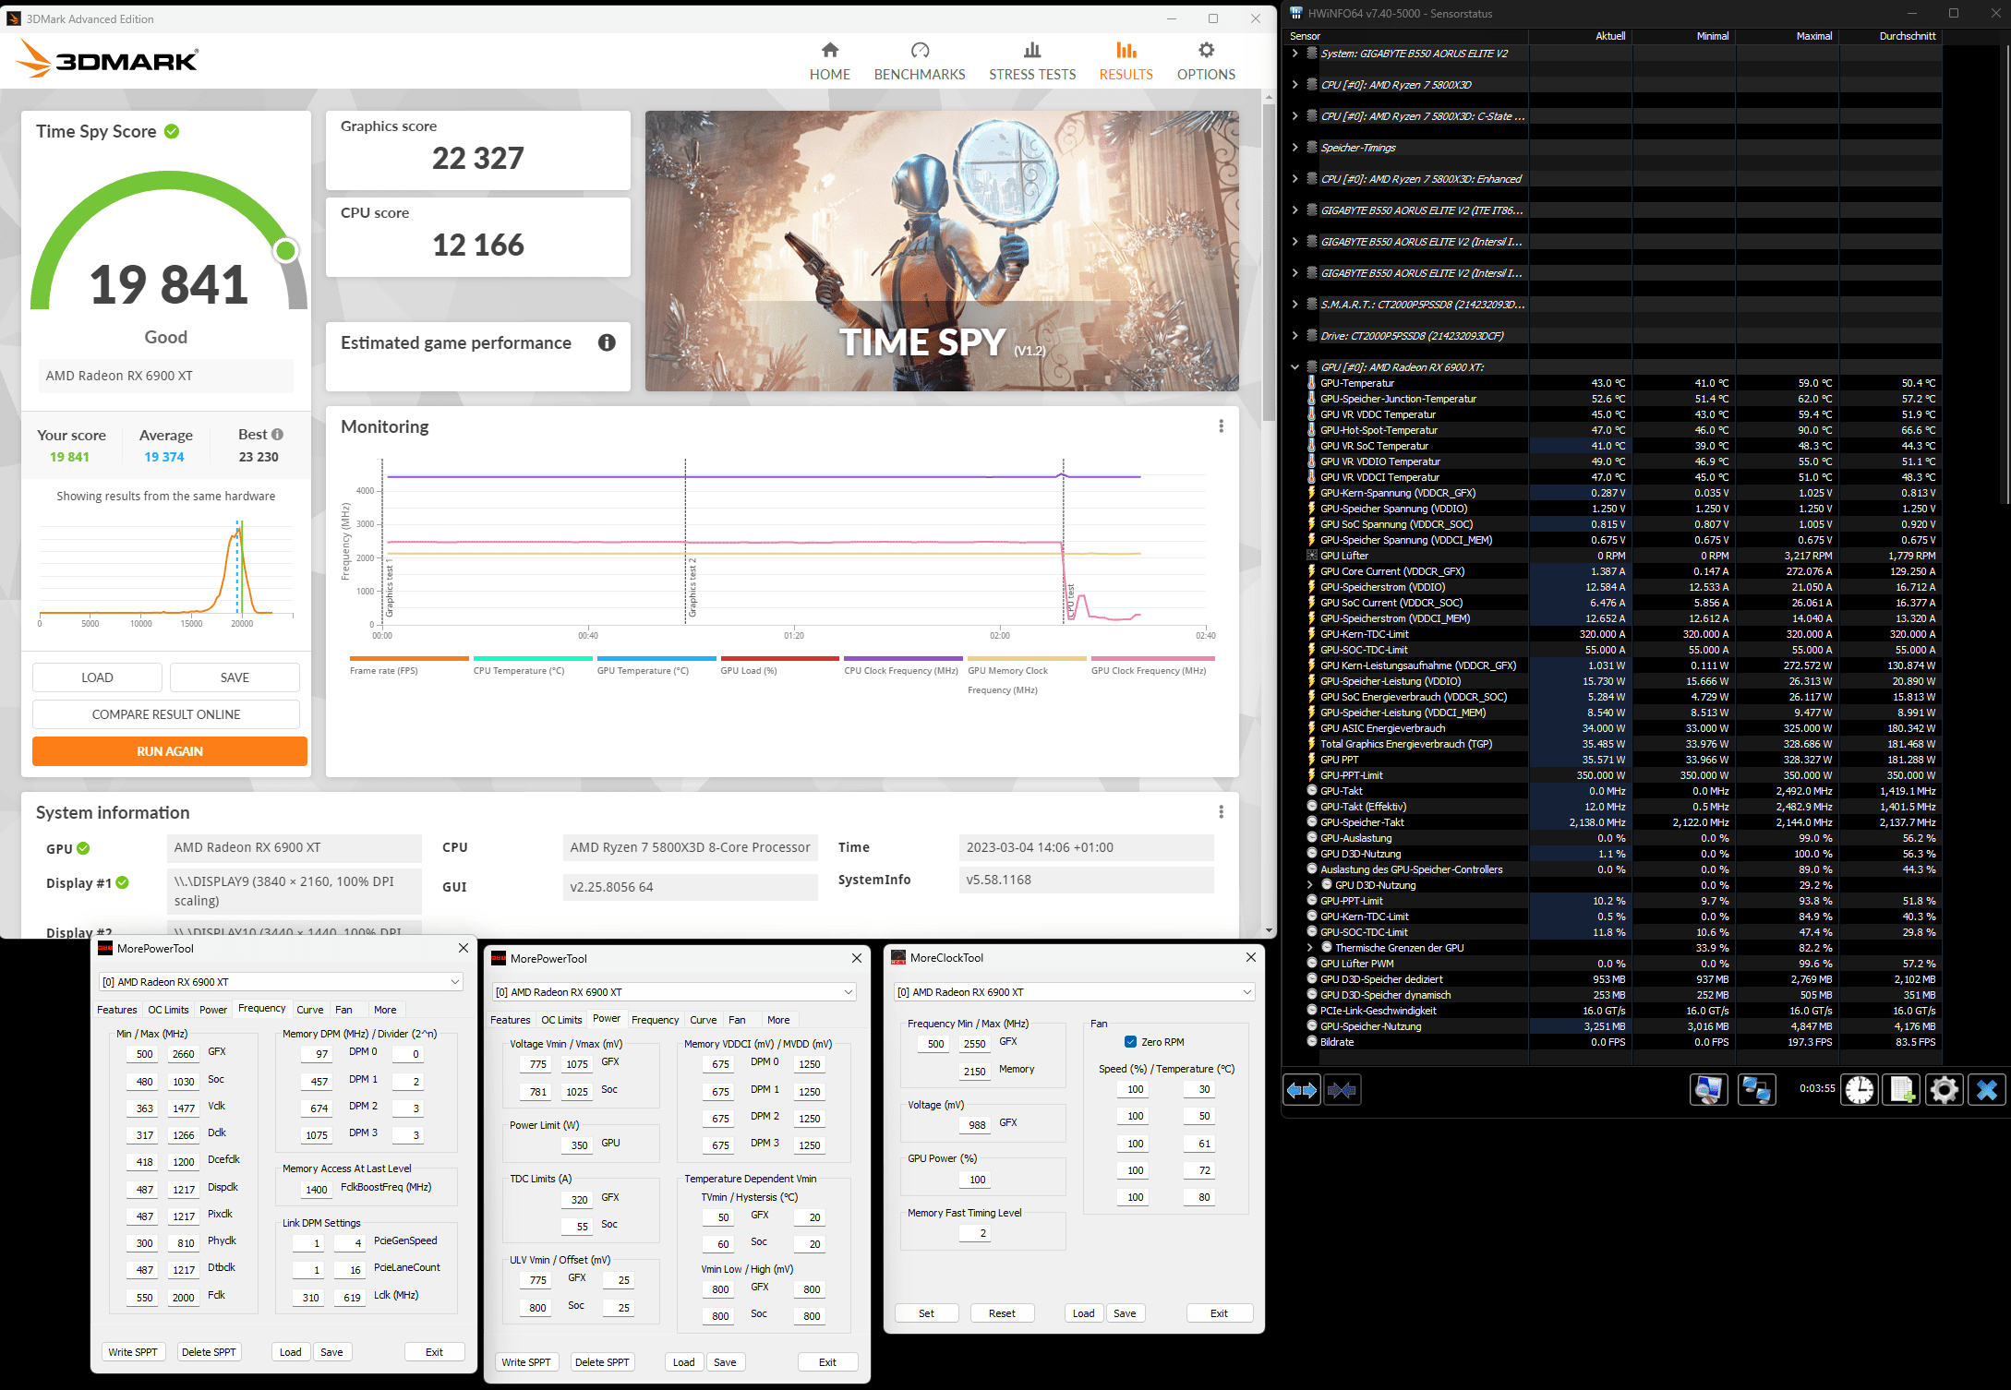Collapse GPU [#0]: AMD Radeon RX 6900 XT group
Viewport: 2011px width, 1390px height.
(1295, 367)
